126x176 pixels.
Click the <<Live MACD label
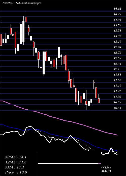tap(106, 169)
